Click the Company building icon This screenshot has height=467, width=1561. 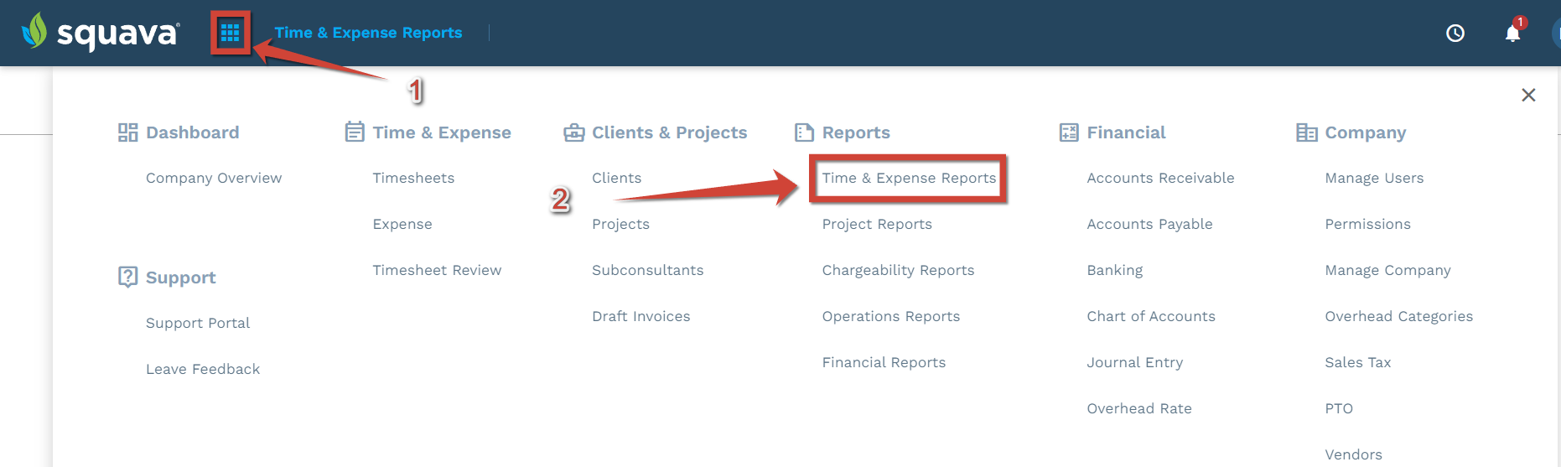tap(1307, 132)
